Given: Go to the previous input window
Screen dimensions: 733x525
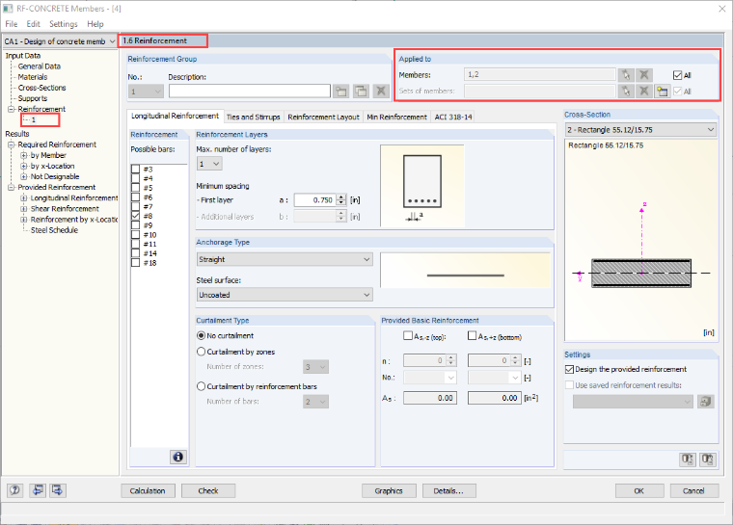Looking at the screenshot, I should [38, 490].
